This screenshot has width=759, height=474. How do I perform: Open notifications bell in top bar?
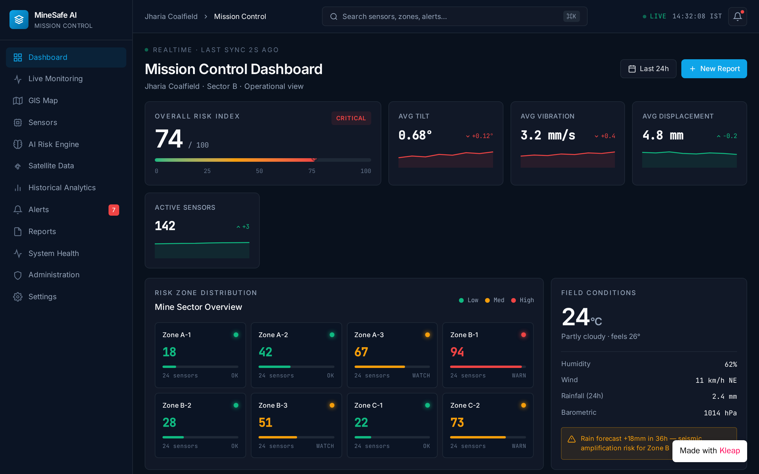pyautogui.click(x=737, y=16)
